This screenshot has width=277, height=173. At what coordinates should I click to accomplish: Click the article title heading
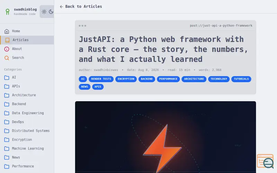pyautogui.click(x=163, y=49)
